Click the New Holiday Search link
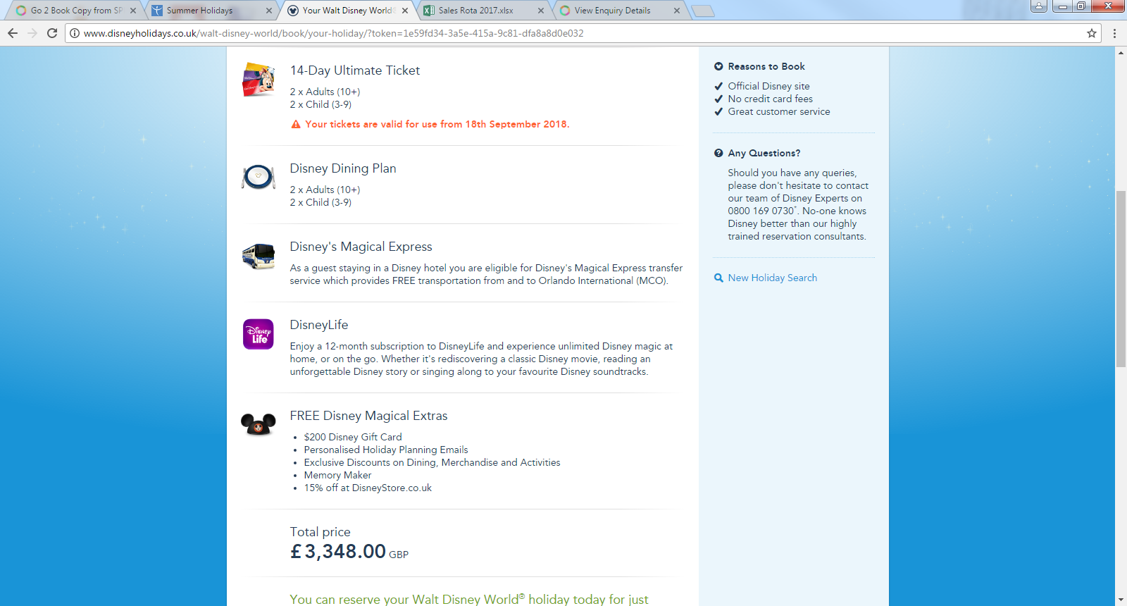This screenshot has height=606, width=1127. [x=773, y=278]
